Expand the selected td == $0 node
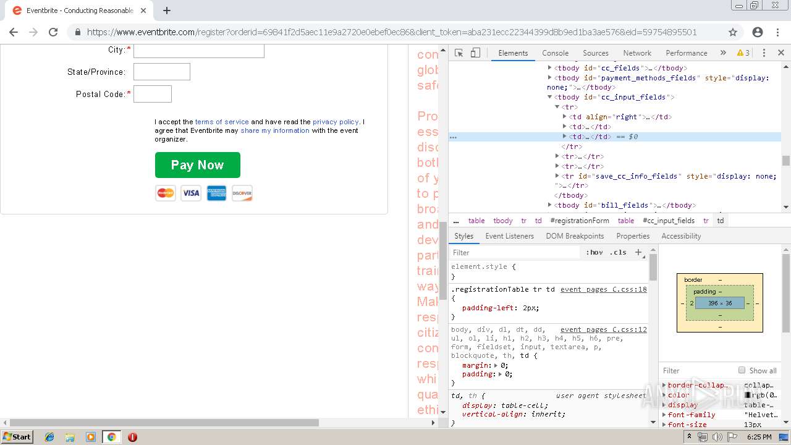 (x=565, y=137)
